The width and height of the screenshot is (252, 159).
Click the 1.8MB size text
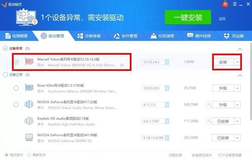(x=189, y=62)
